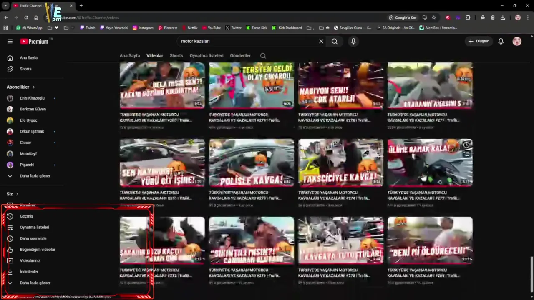Play the ÖLÜME RAMAK KALA video

[x=430, y=162]
